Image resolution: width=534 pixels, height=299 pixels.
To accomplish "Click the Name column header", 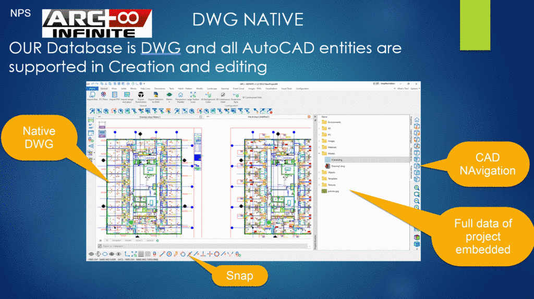I will (x=324, y=117).
